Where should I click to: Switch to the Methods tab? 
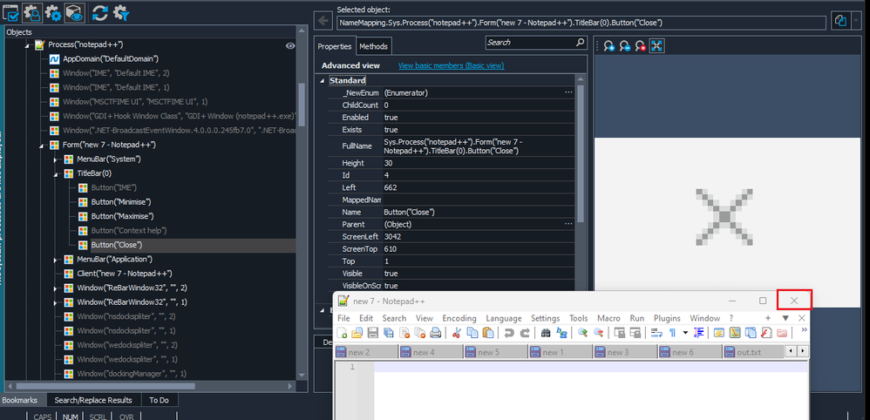tap(373, 46)
